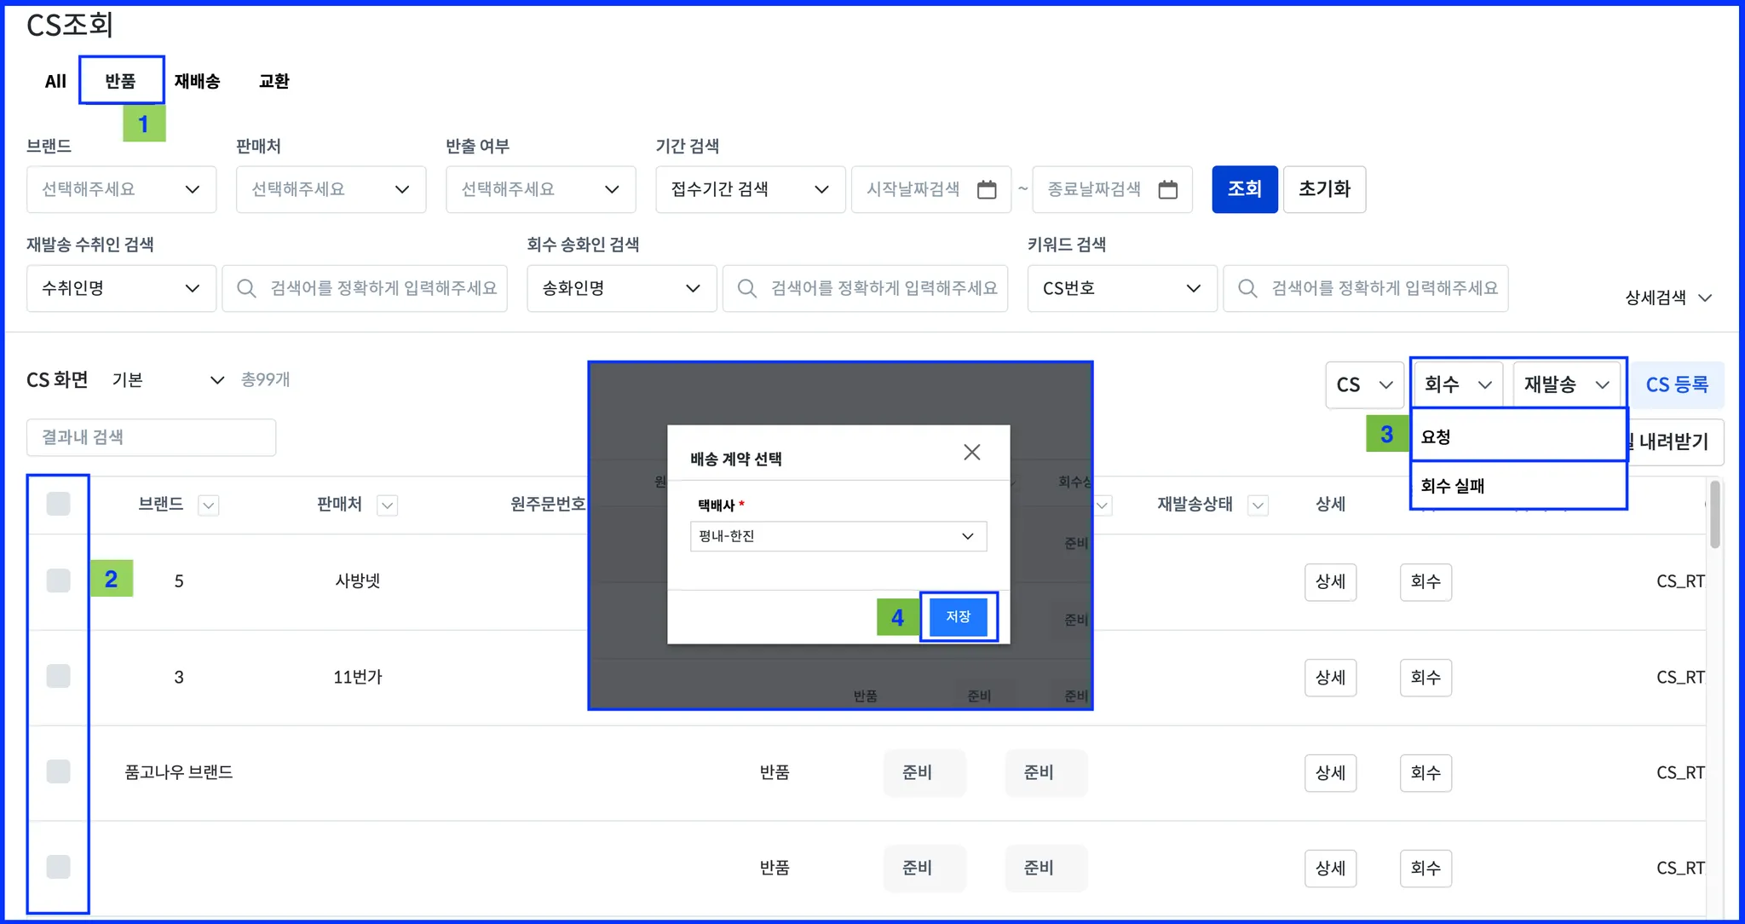
Task: Check the 사방넷 row checkbox
Action: click(58, 580)
